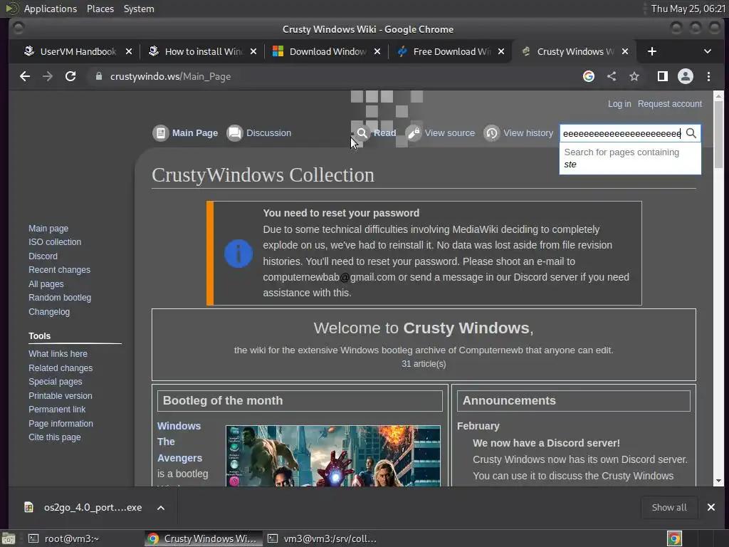
Task: Open the side panel icon
Action: (663, 76)
